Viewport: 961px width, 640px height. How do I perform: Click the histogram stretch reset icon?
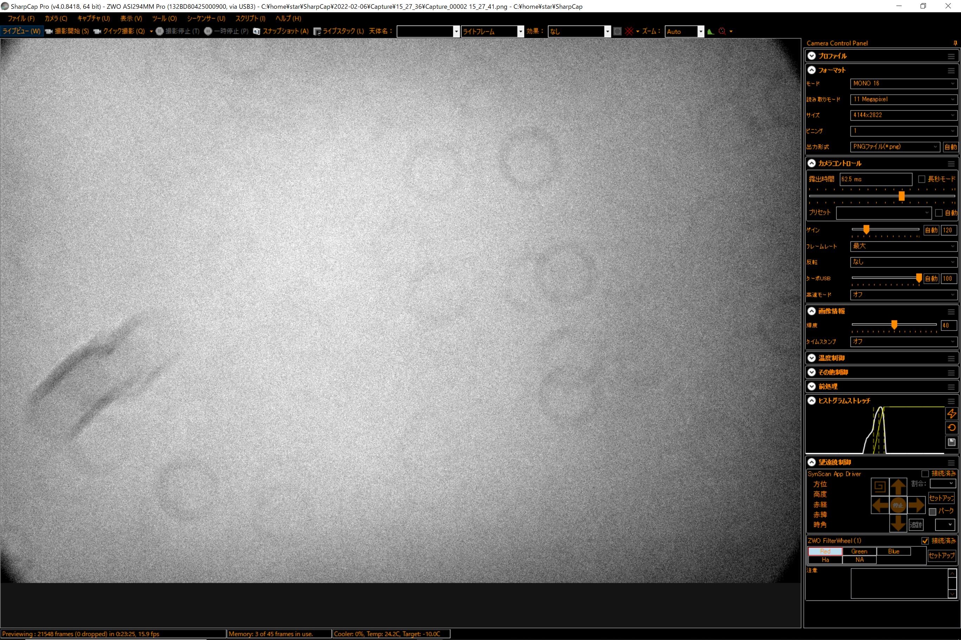click(952, 428)
